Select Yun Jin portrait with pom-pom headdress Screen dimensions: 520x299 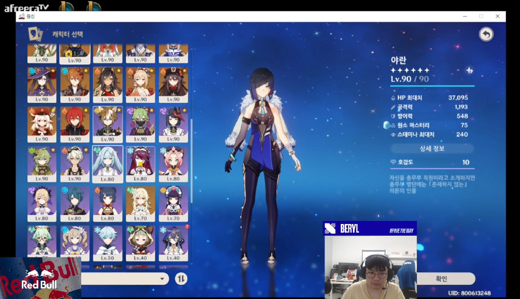pyautogui.click(x=173, y=204)
